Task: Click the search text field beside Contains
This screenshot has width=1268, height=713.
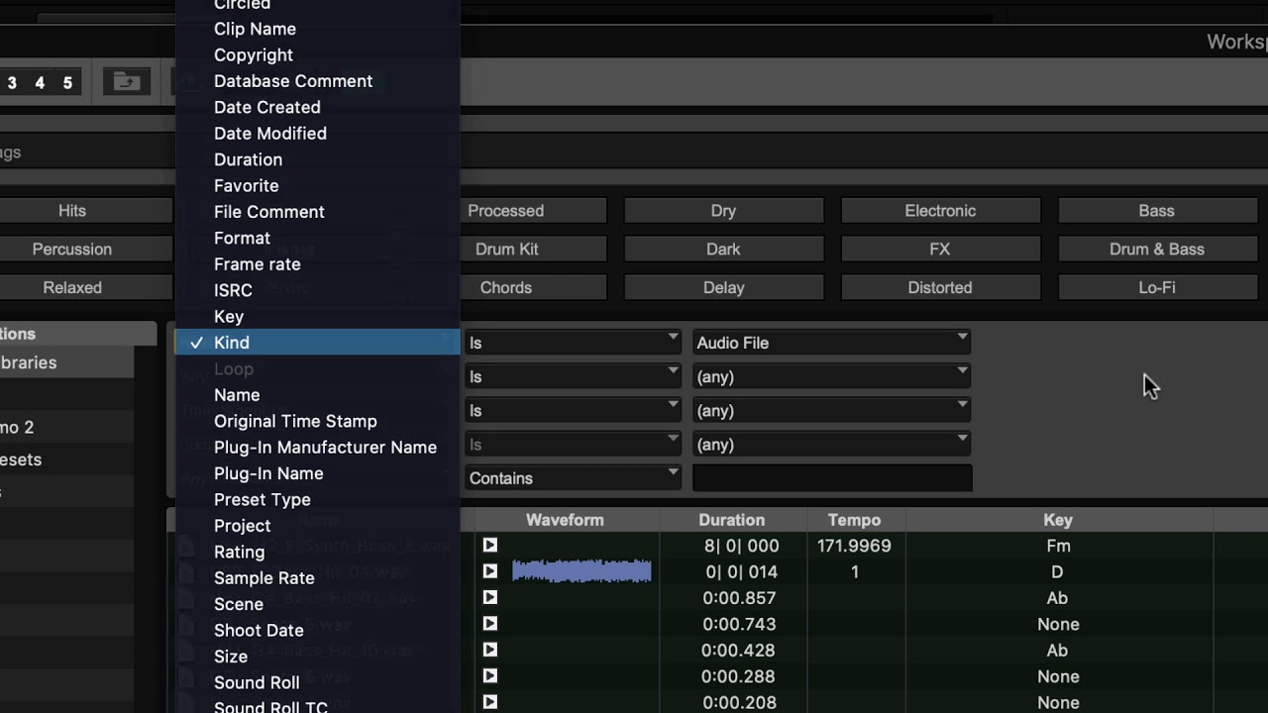Action: point(832,478)
